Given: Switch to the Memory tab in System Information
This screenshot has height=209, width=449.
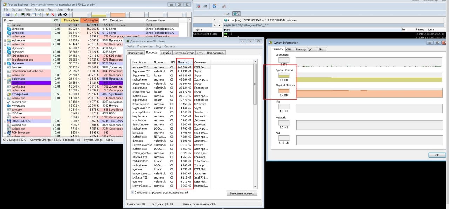Looking at the screenshot, I should (x=301, y=49).
